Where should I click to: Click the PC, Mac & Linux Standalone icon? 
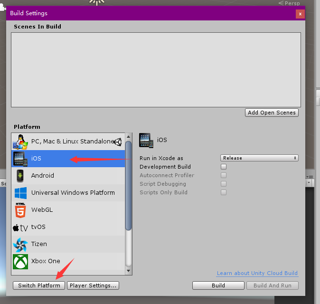[x=20, y=141]
